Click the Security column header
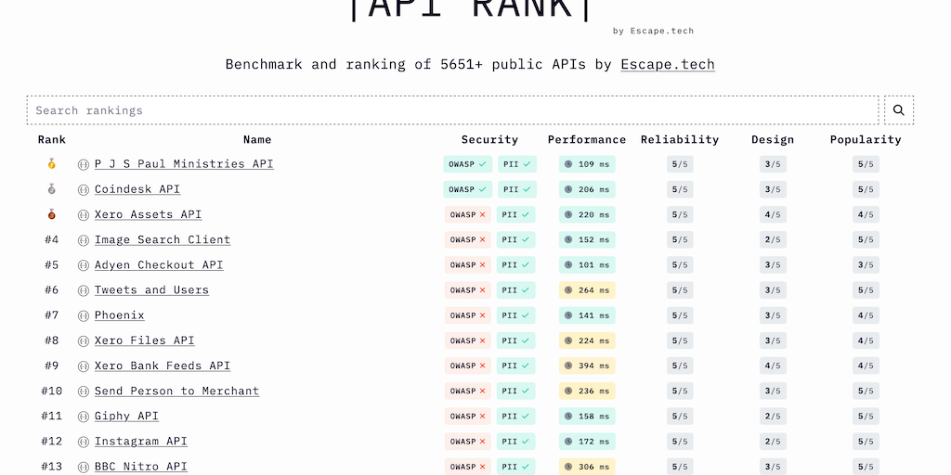Screen dimensions: 951x475 coord(489,139)
